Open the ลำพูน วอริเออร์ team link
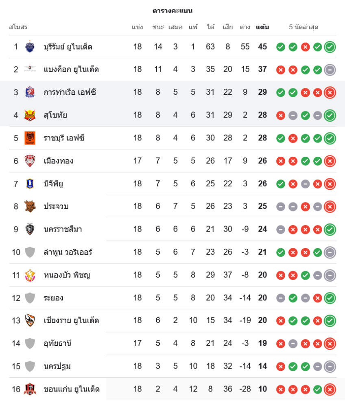345x407 pixels. pos(68,252)
